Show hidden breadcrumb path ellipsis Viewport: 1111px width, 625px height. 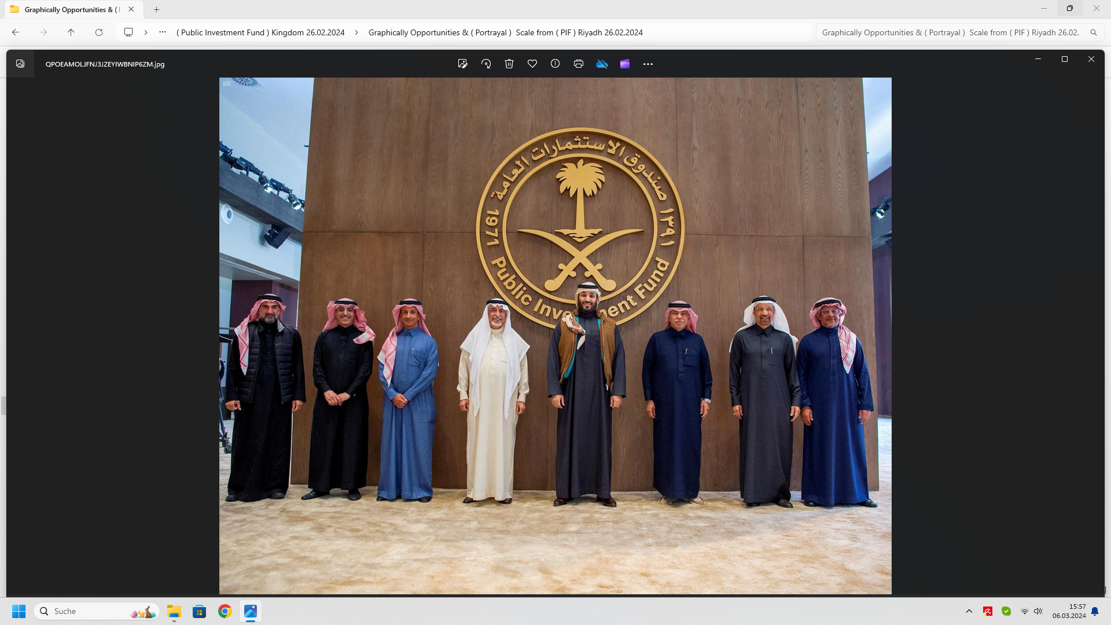tap(163, 32)
